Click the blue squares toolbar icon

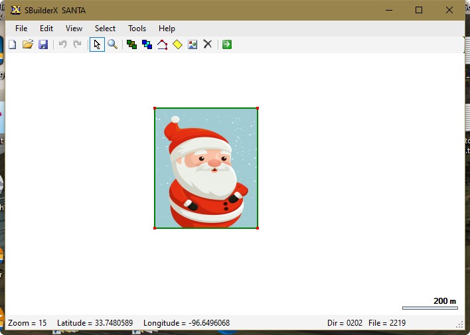(x=147, y=44)
